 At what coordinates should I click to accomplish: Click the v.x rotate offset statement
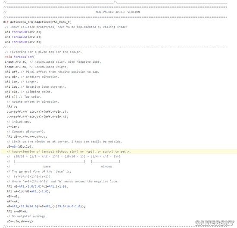point(37,112)
